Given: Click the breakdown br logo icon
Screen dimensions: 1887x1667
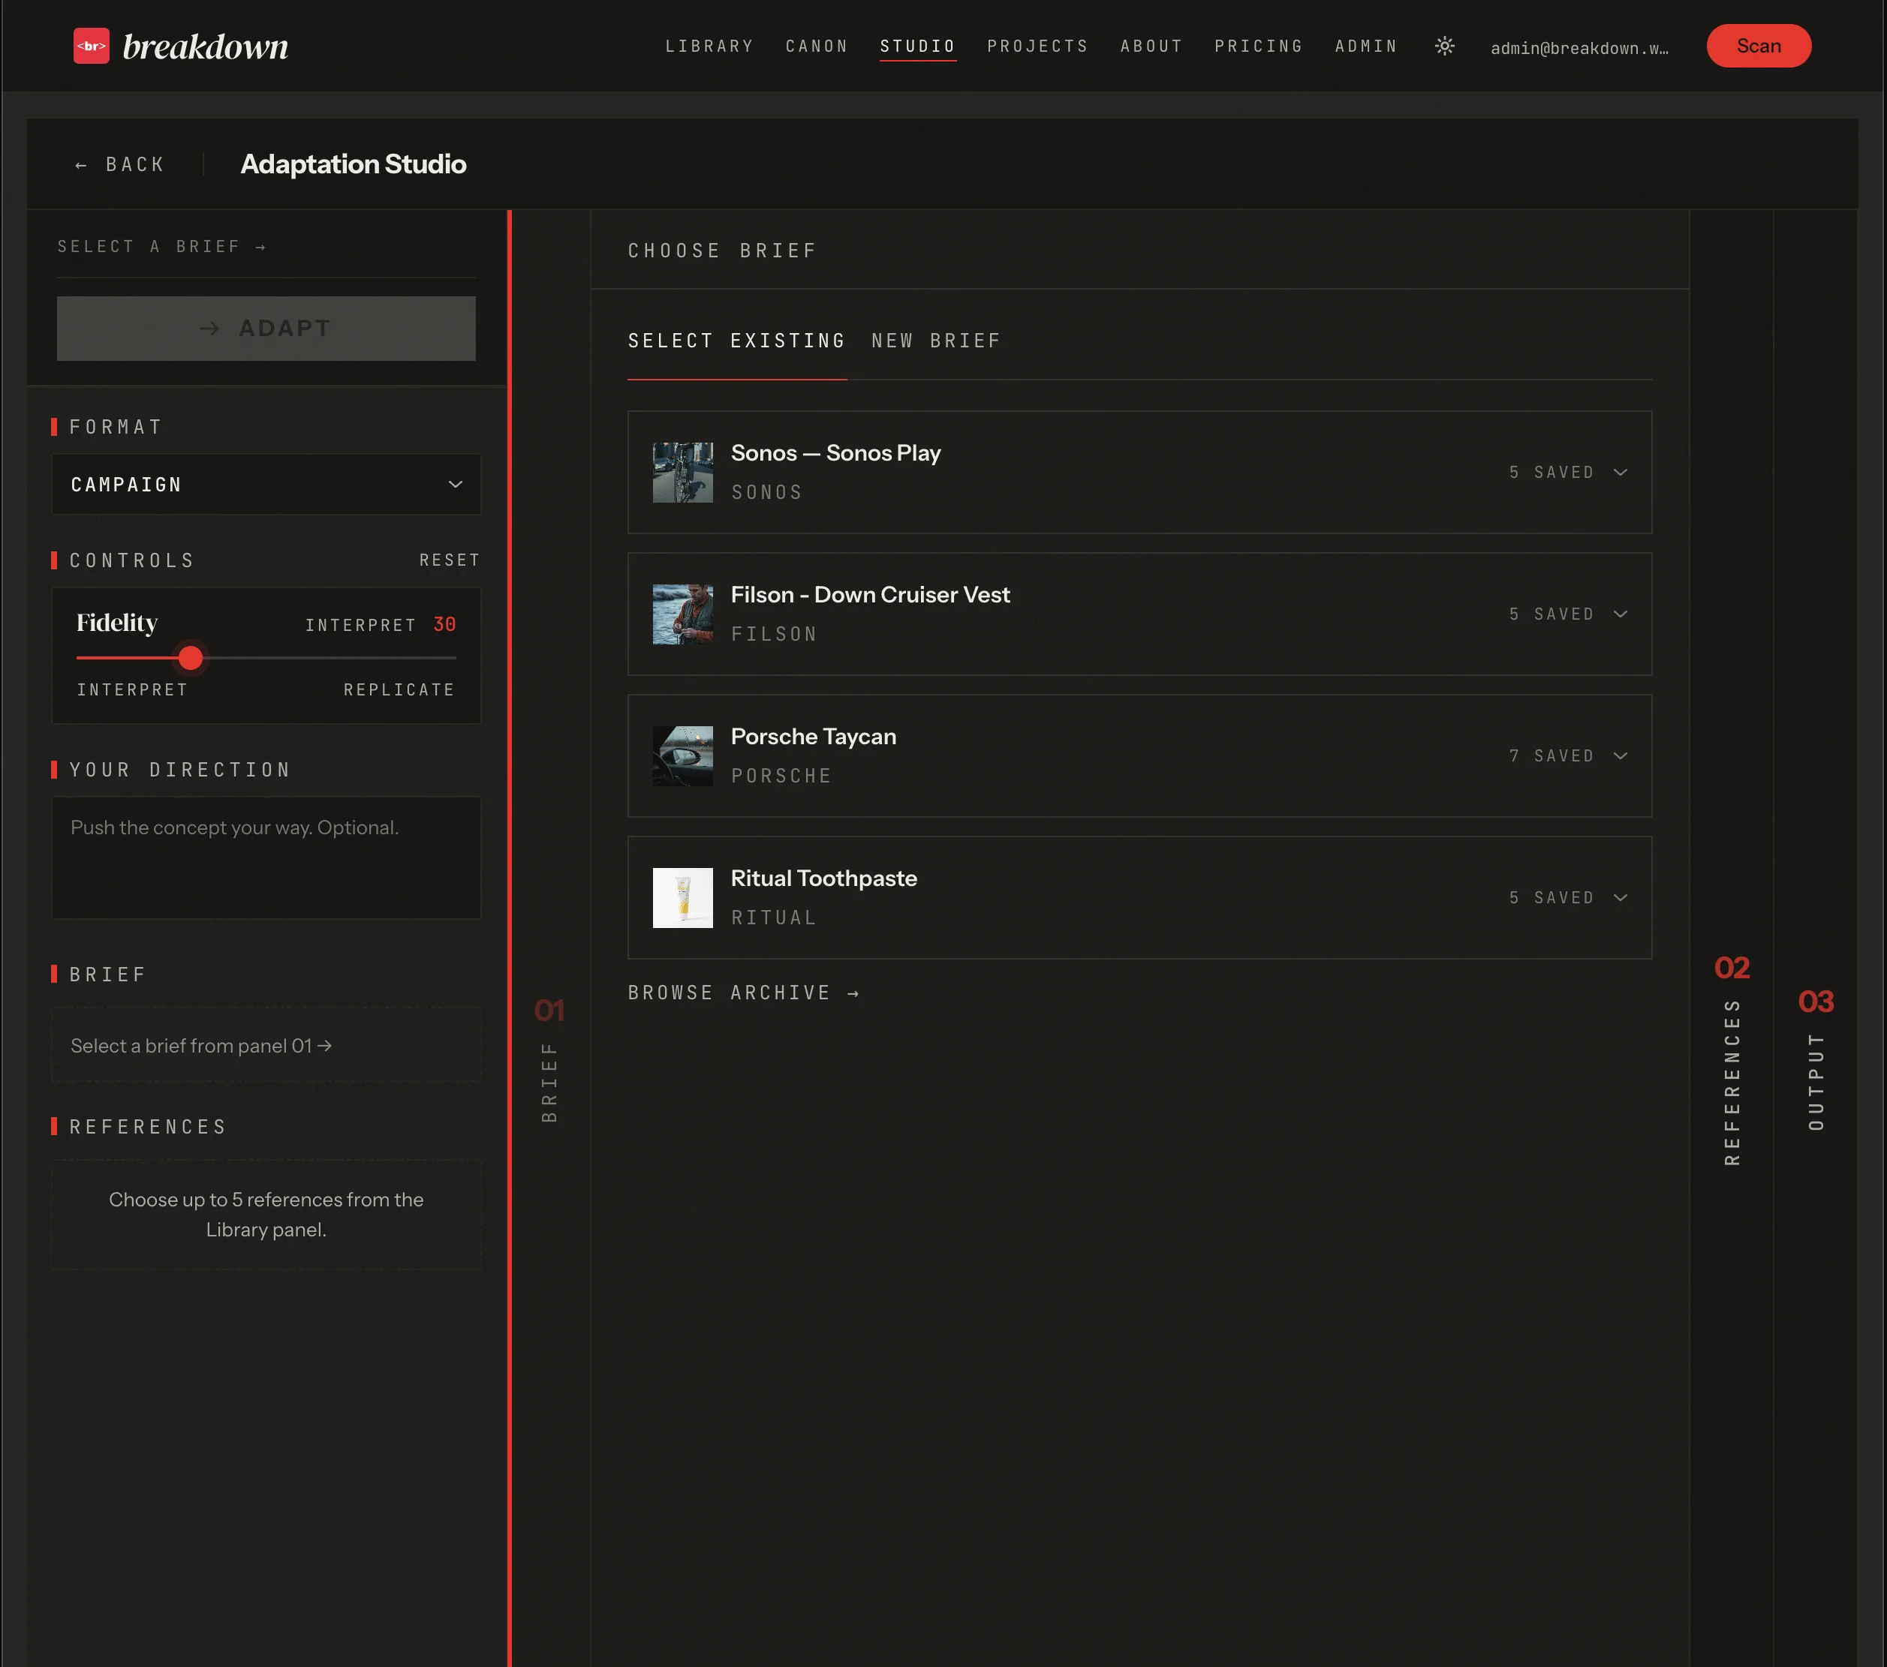Looking at the screenshot, I should [x=92, y=46].
